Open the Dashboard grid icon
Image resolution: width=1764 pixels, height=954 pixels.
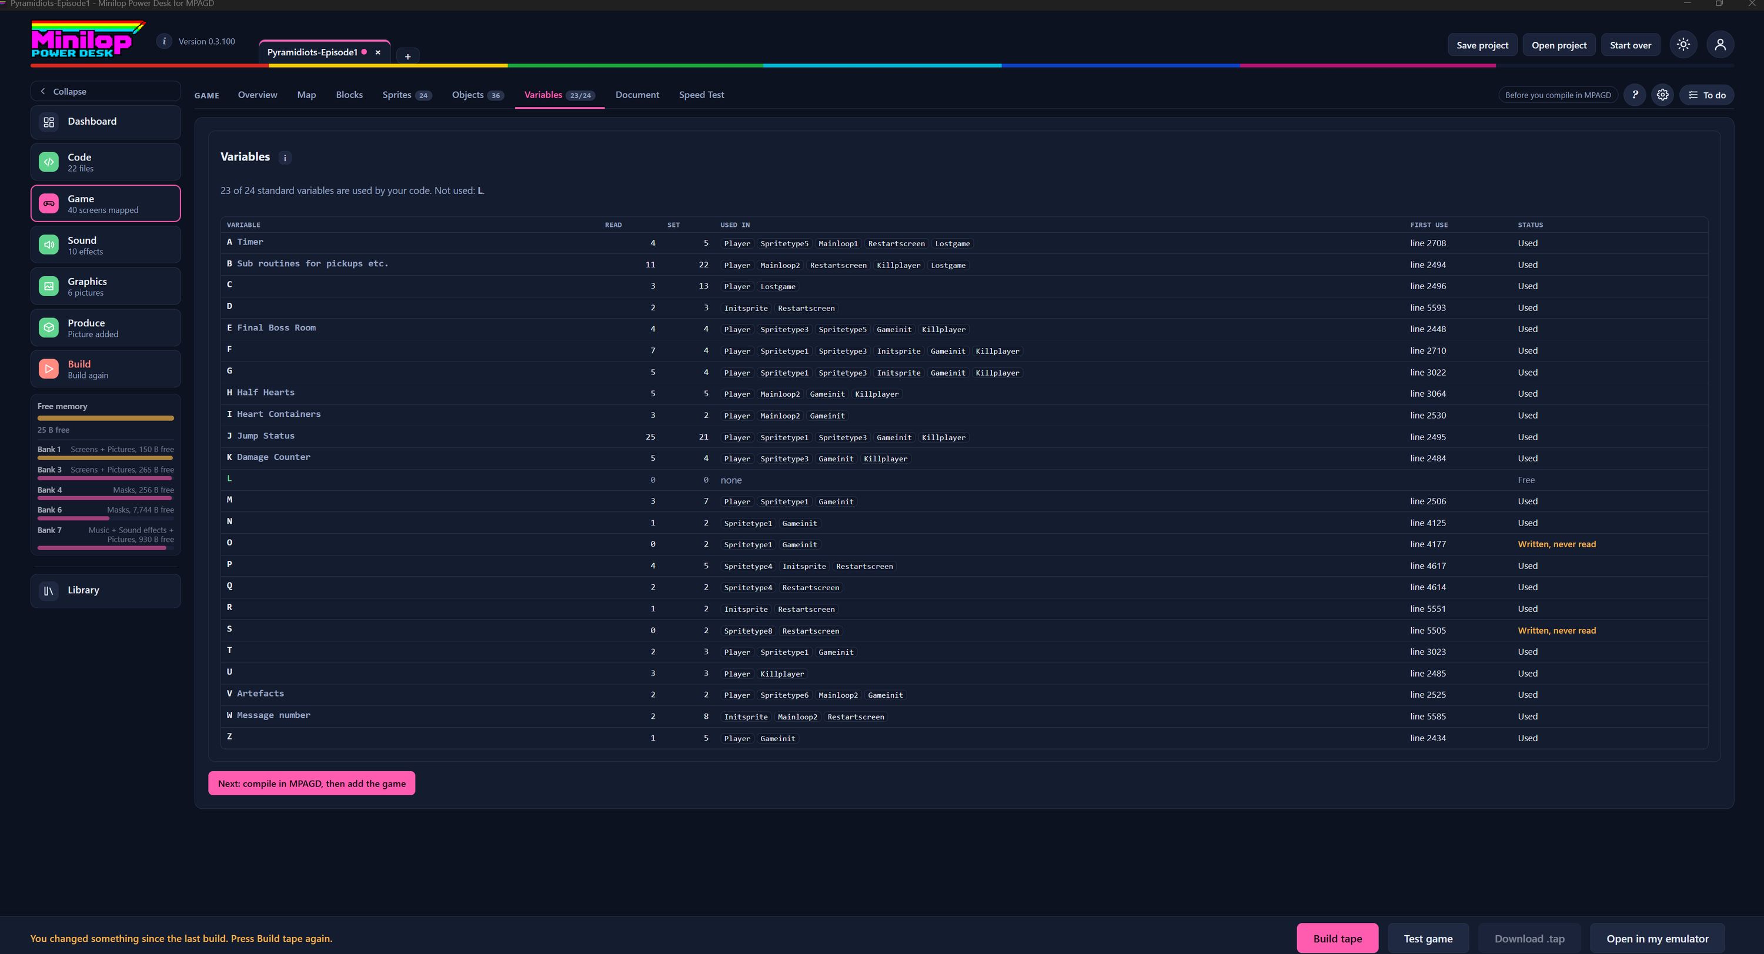pos(49,122)
